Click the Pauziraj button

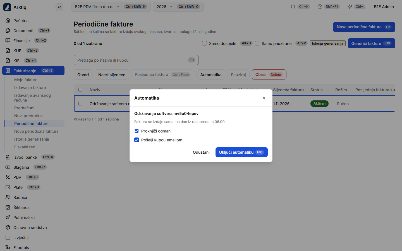pos(238,74)
